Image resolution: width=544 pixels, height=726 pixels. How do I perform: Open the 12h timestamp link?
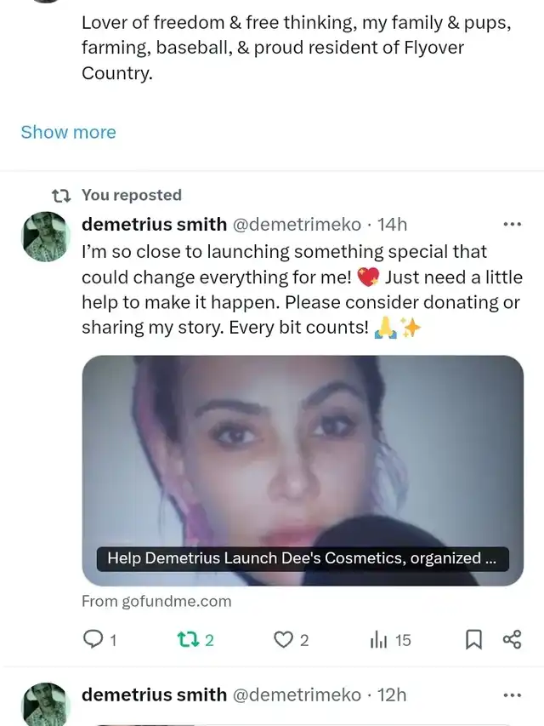point(392,695)
